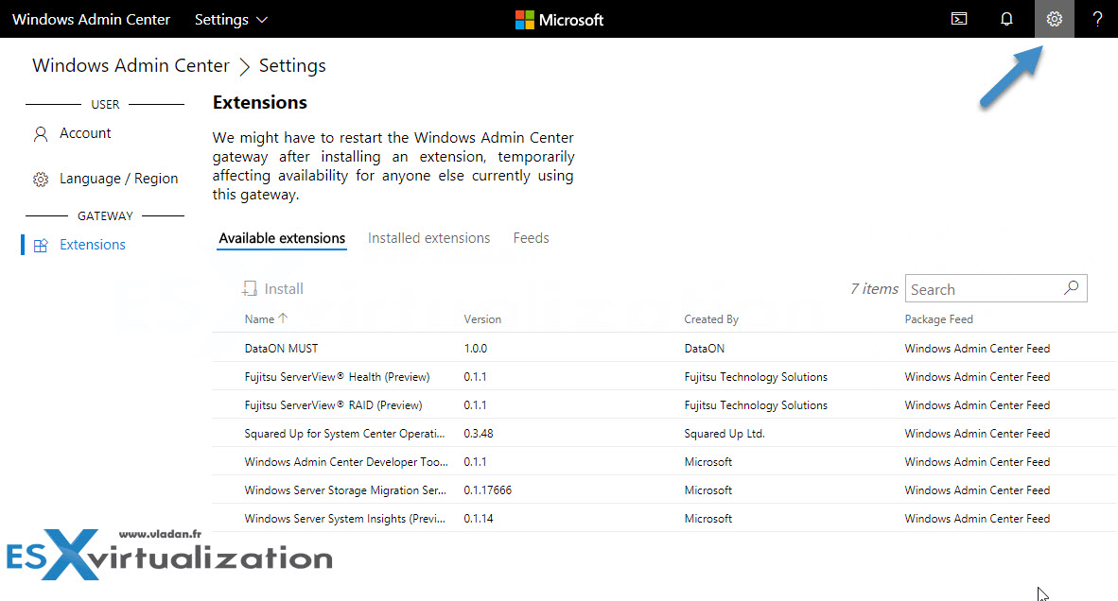The height and width of the screenshot is (601, 1118).
Task: Click the DataON creator cell
Action: click(705, 348)
